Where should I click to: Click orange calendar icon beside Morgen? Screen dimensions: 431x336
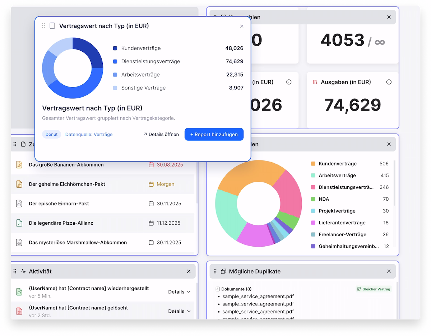pos(151,184)
